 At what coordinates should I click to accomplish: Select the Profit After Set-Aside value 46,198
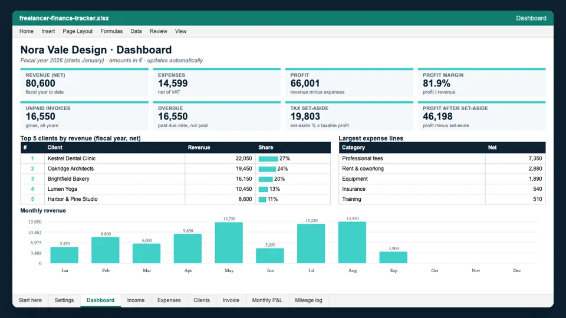(x=437, y=117)
